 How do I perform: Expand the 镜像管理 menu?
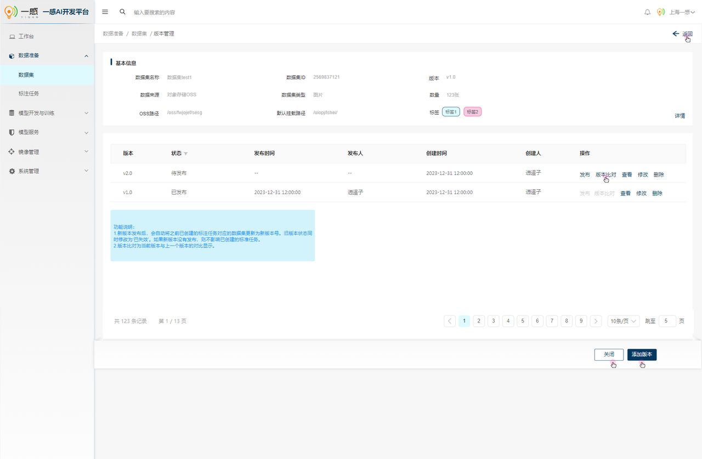point(47,152)
